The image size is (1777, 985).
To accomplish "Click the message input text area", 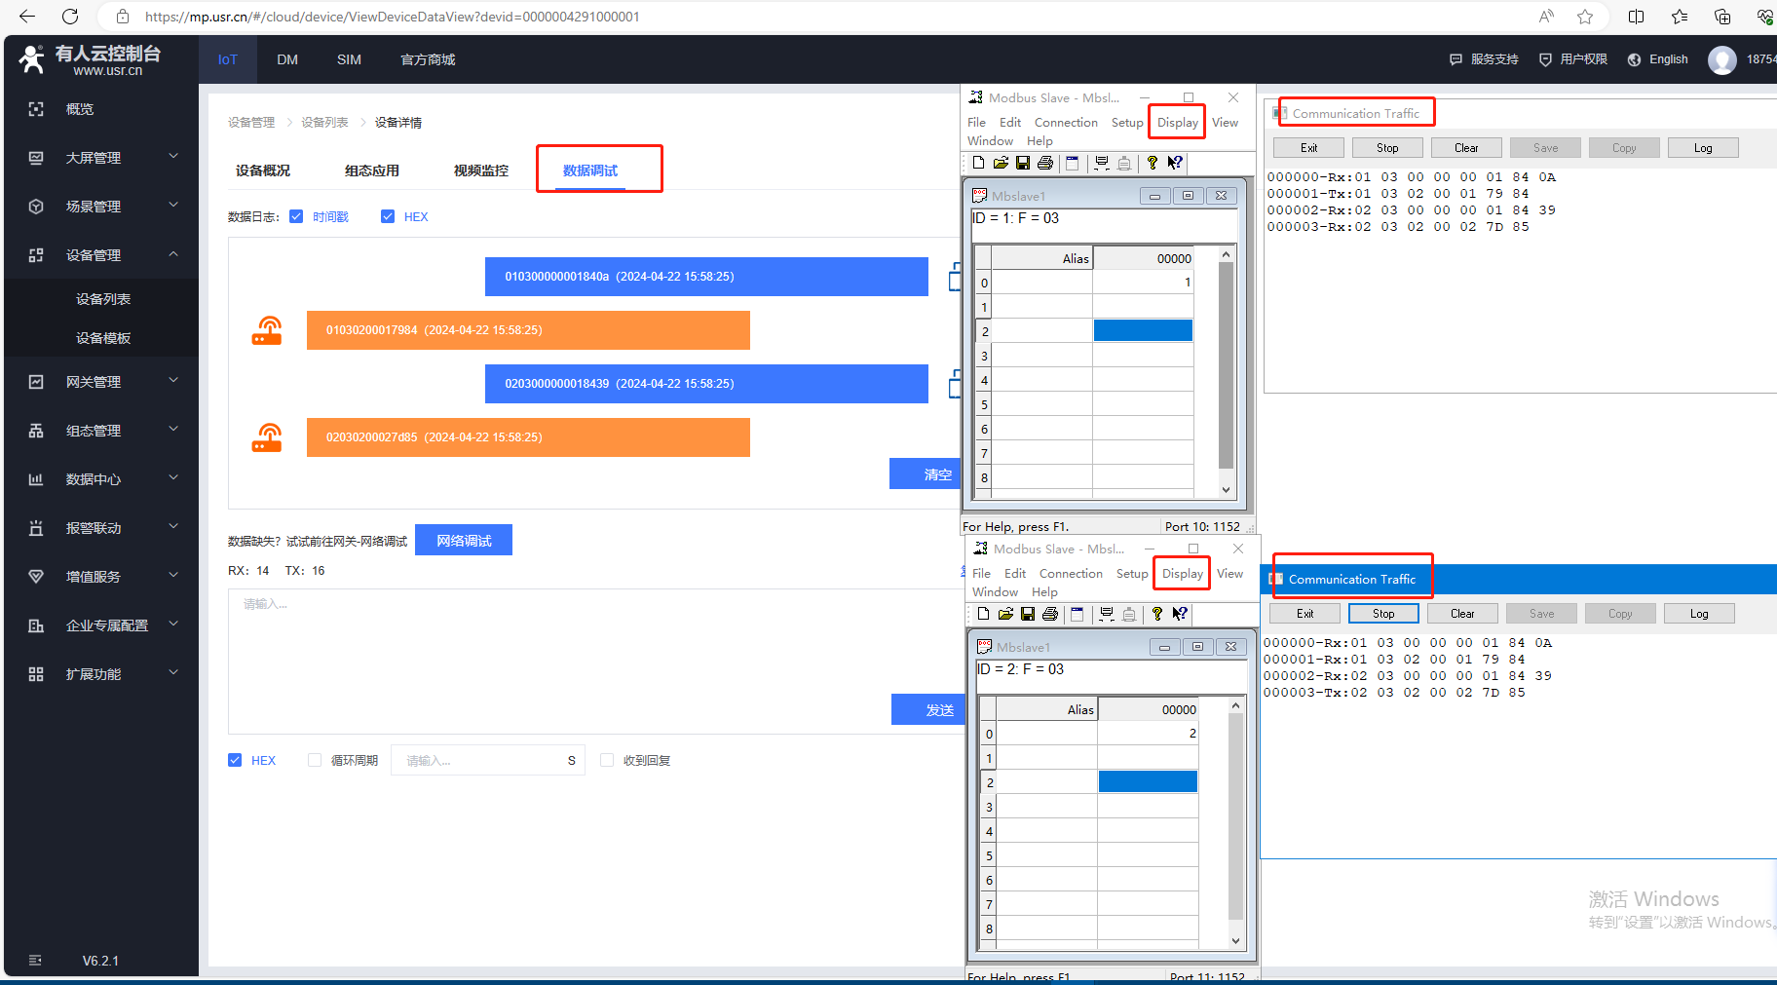I will pos(555,643).
